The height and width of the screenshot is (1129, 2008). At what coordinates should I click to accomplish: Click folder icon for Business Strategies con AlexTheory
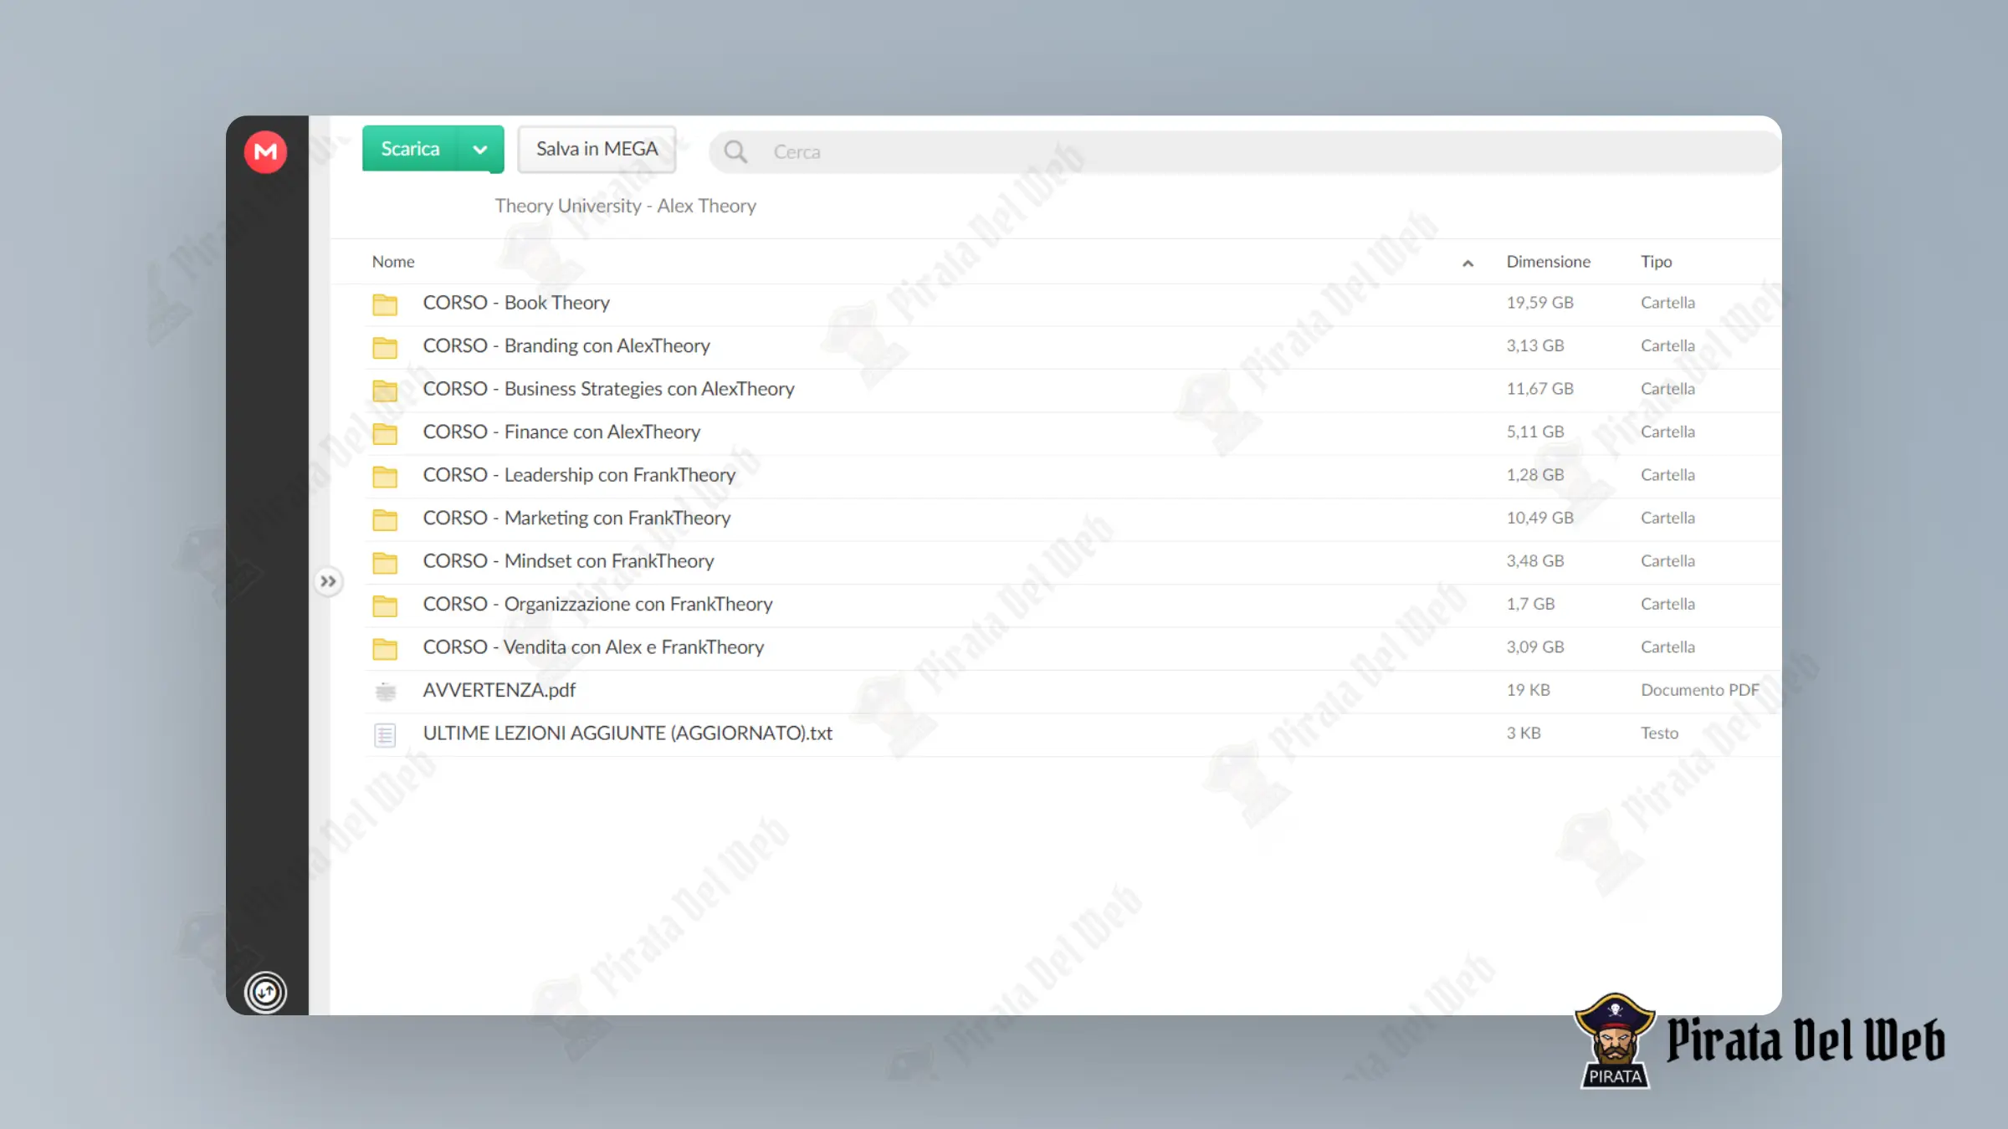coord(385,391)
